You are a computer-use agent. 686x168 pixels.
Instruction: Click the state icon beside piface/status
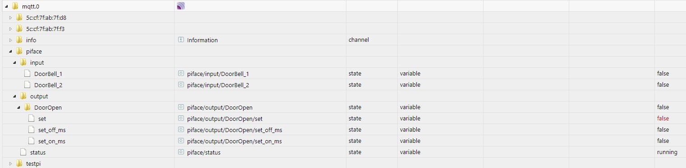click(181, 152)
